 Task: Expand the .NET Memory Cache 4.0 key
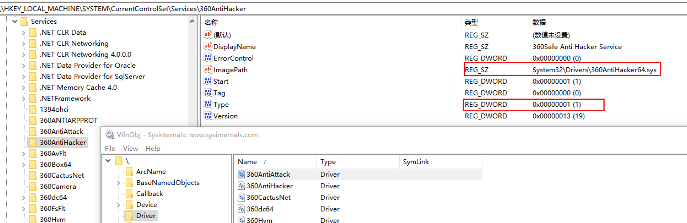pyautogui.click(x=23, y=88)
